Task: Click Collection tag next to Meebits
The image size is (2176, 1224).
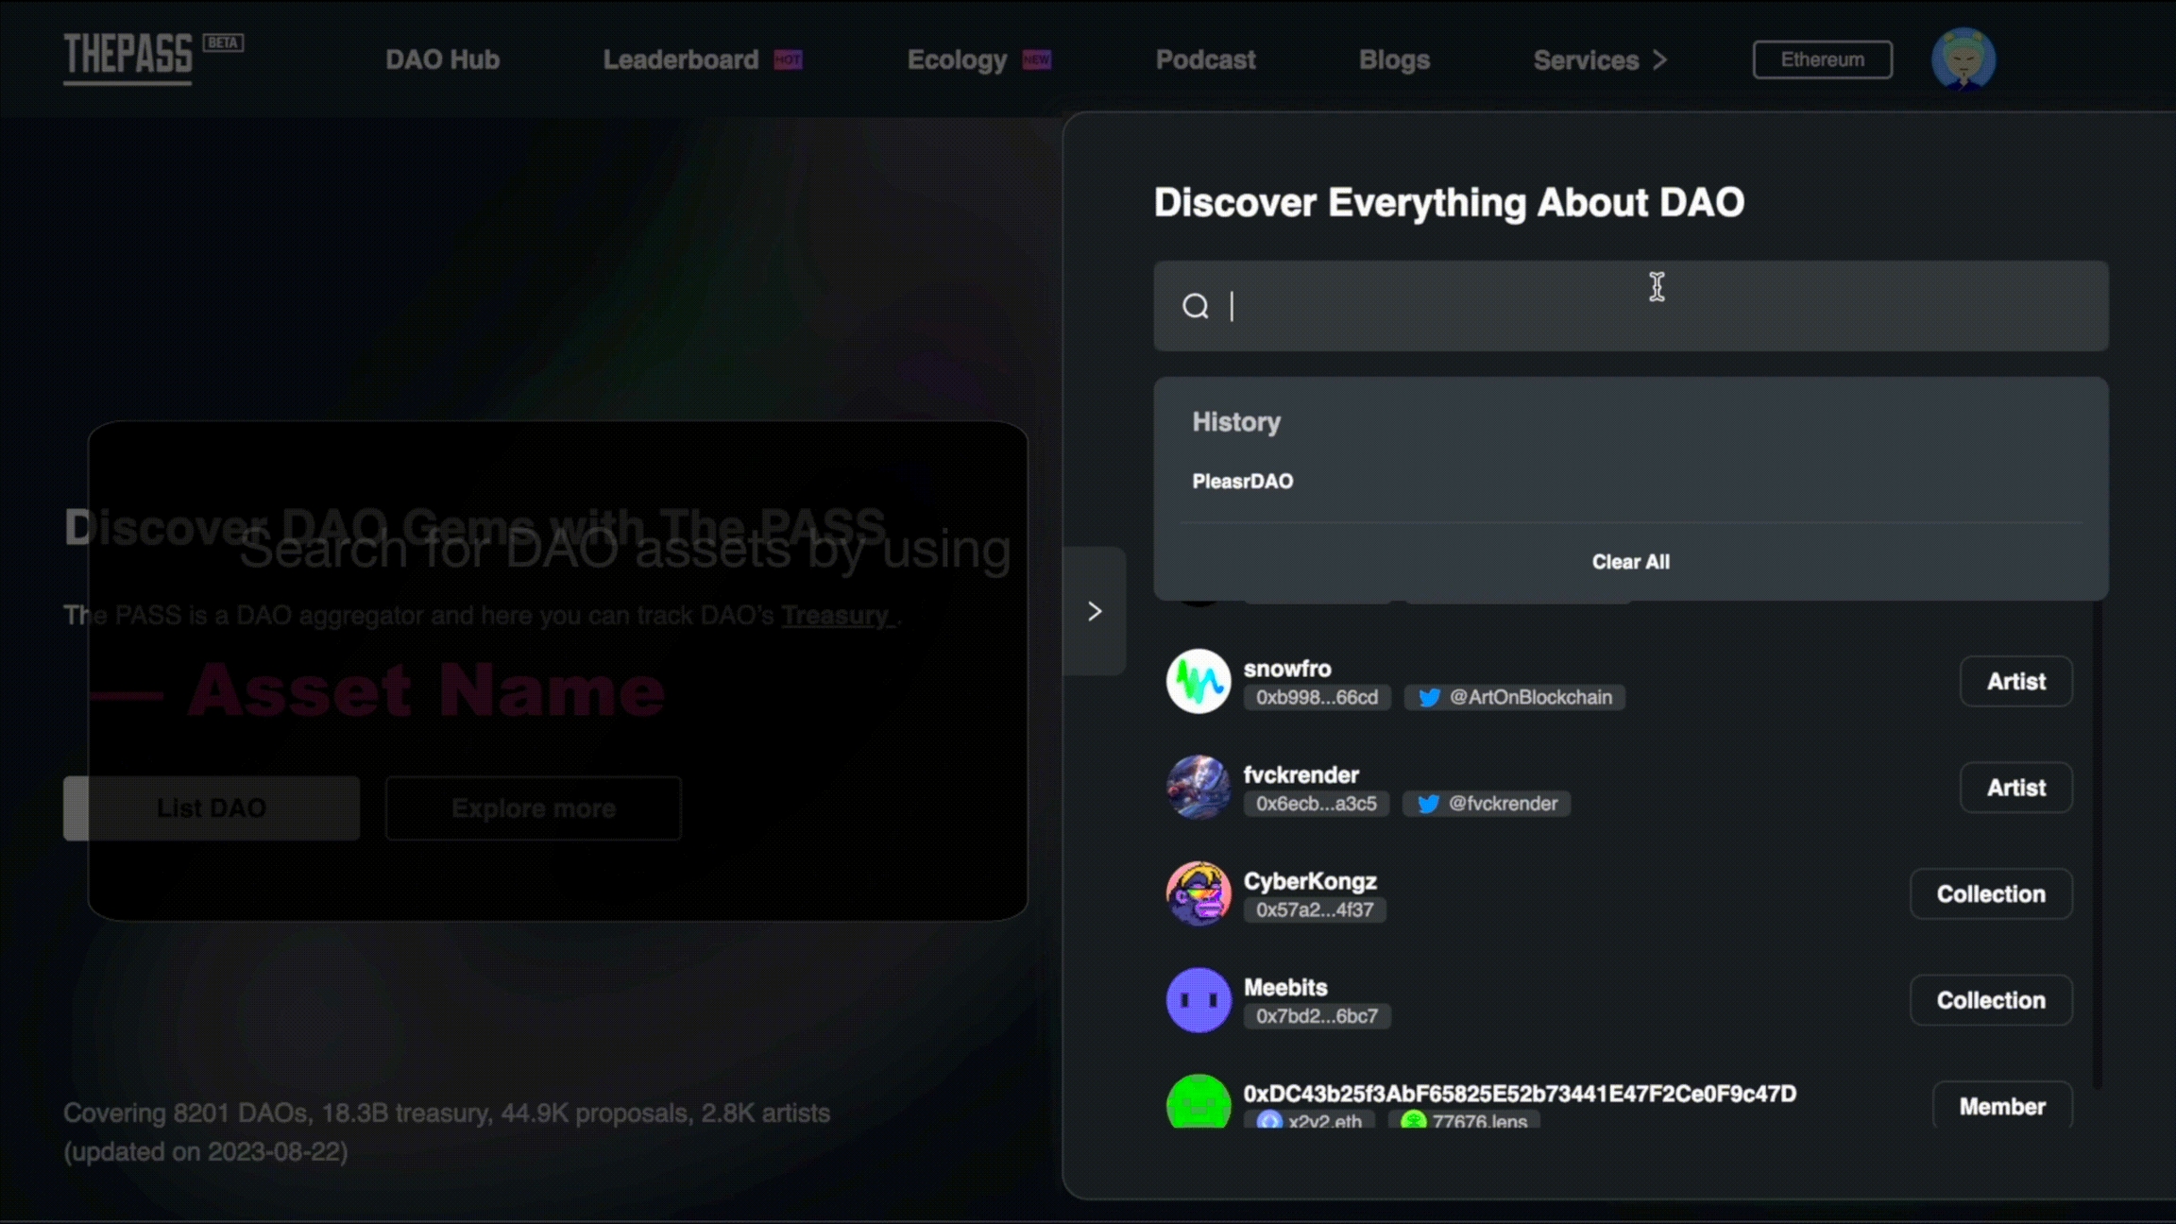Action: [x=1990, y=1000]
